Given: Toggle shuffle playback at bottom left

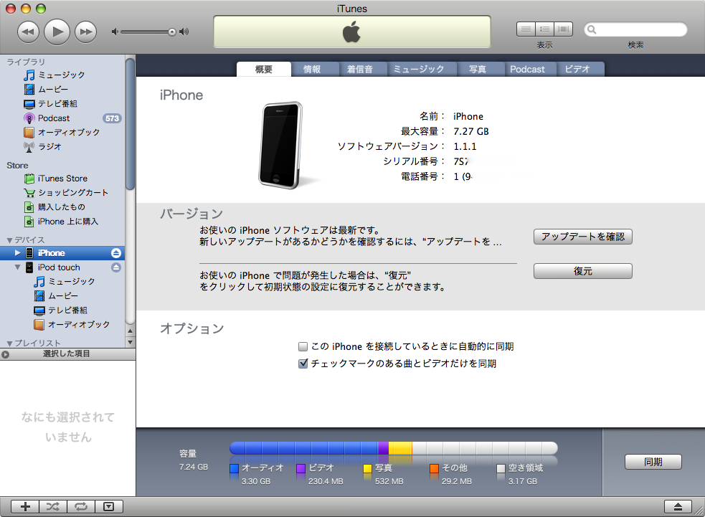Looking at the screenshot, I should pos(53,506).
